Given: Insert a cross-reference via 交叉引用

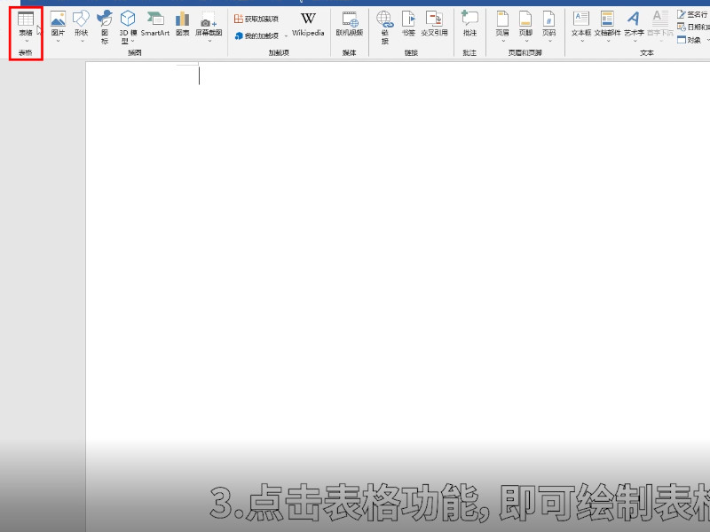Looking at the screenshot, I should [x=434, y=24].
